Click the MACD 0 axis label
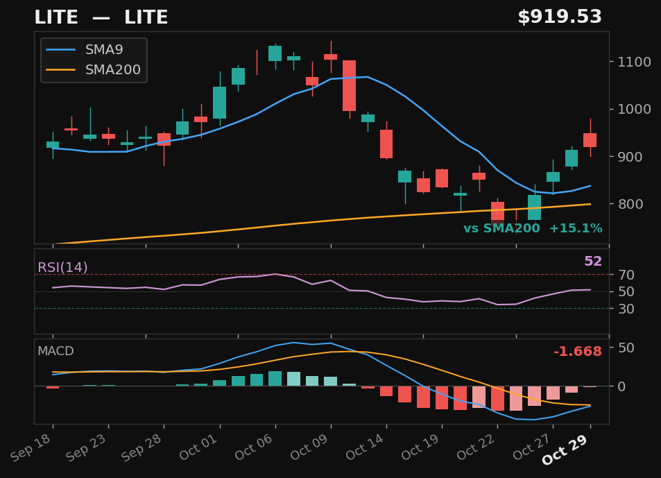 [x=621, y=386]
